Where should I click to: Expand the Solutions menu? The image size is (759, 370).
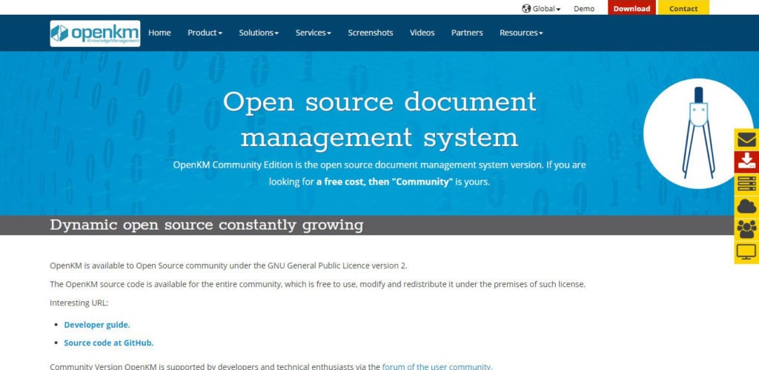[259, 33]
